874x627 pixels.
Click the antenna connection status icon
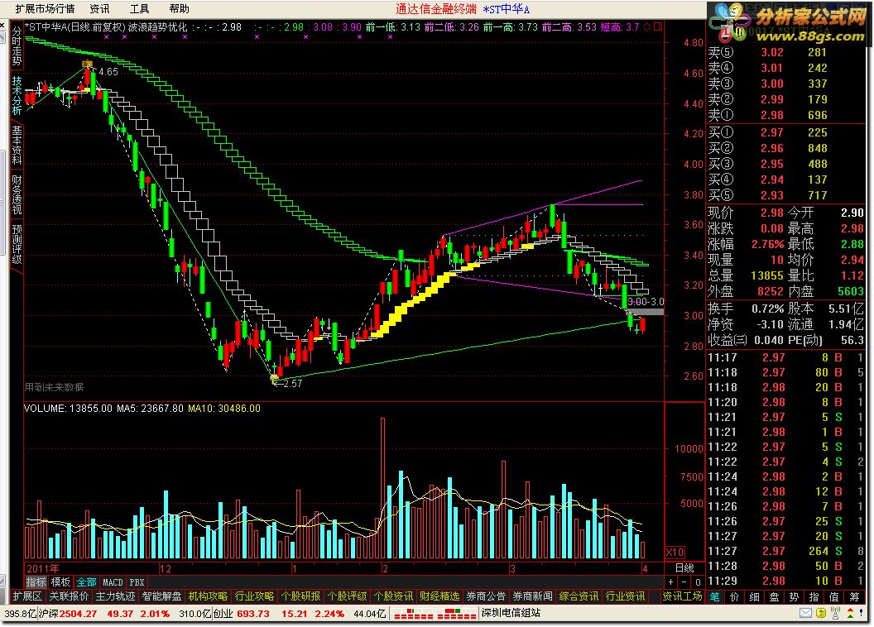835,613
